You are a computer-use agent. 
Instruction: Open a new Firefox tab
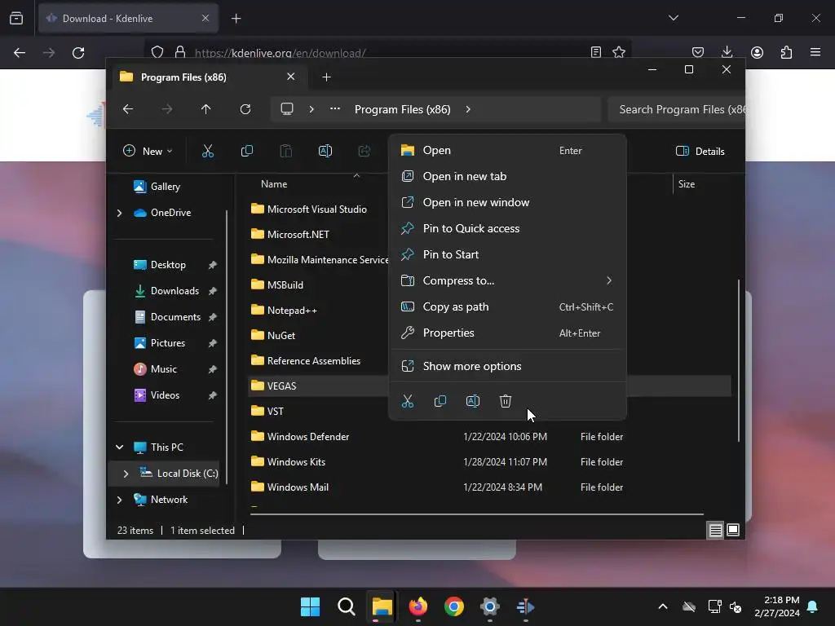(236, 19)
